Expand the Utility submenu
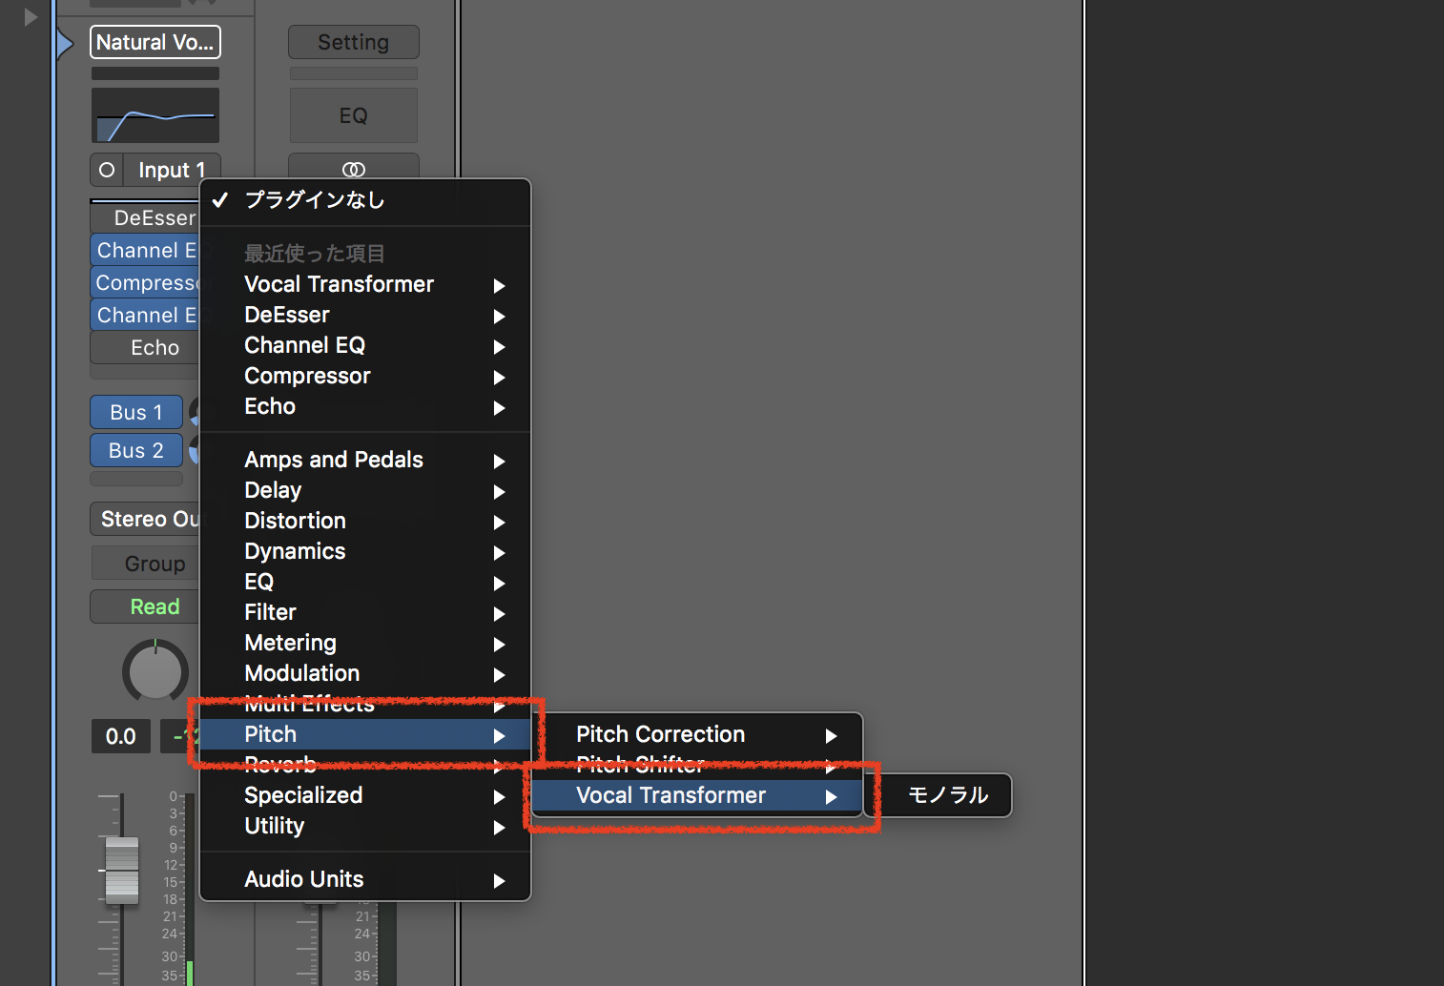Viewport: 1444px width, 986px height. pos(365,826)
